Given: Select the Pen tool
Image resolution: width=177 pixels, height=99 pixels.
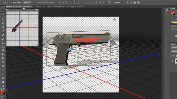Looking at the screenshot, I should pos(3,66).
